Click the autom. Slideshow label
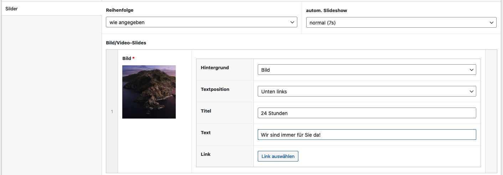Image resolution: width=503 pixels, height=175 pixels. click(327, 11)
